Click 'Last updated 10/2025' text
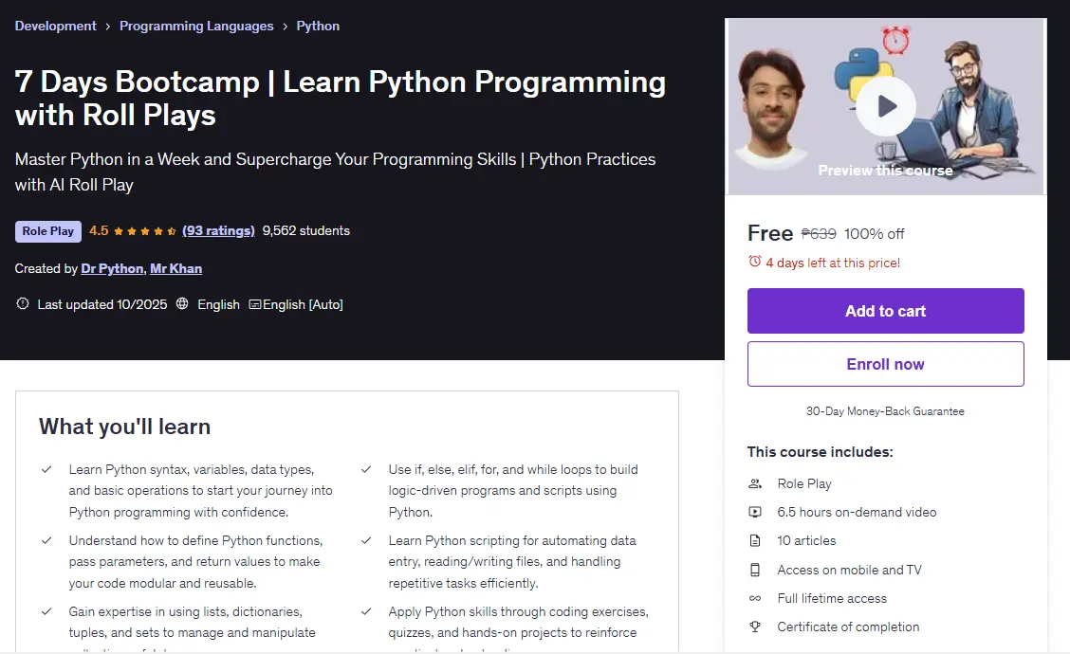 pyautogui.click(x=102, y=304)
